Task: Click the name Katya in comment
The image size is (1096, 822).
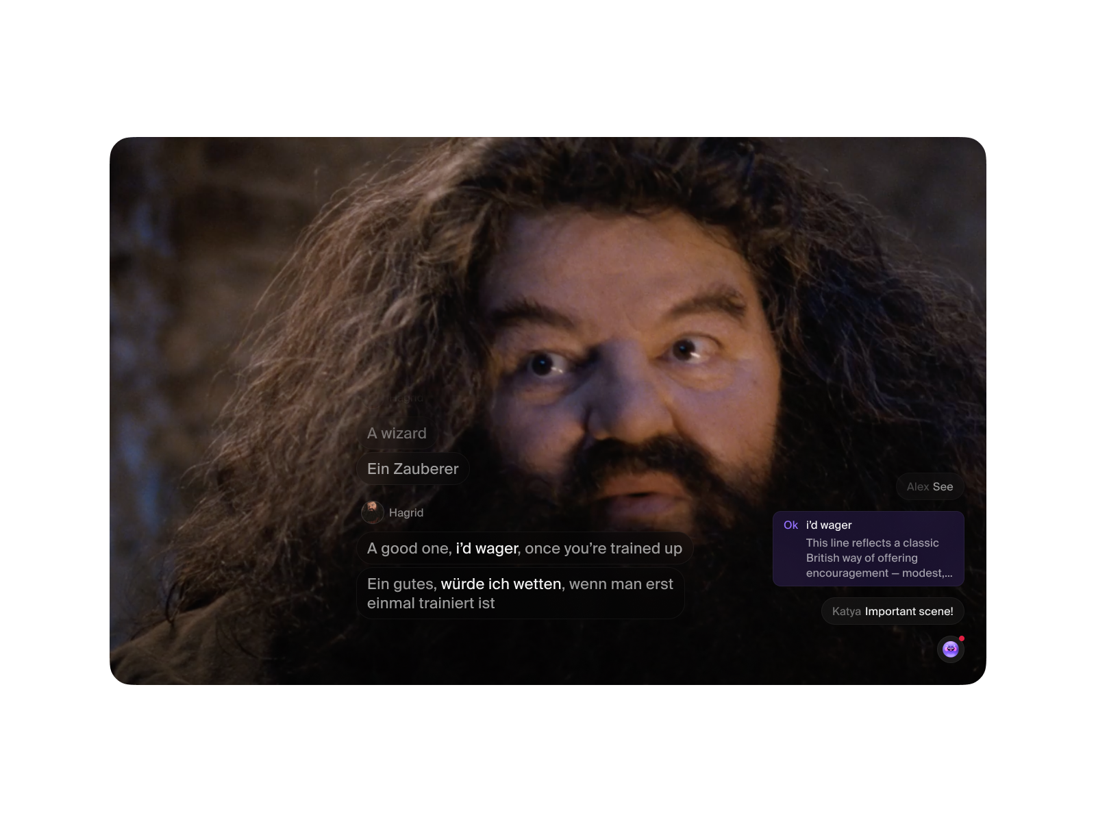Action: pos(846,611)
